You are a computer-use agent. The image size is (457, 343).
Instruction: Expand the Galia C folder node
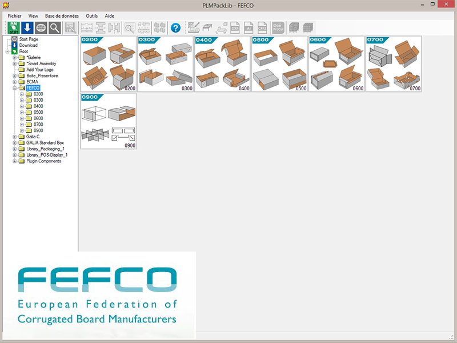pyautogui.click(x=15, y=137)
